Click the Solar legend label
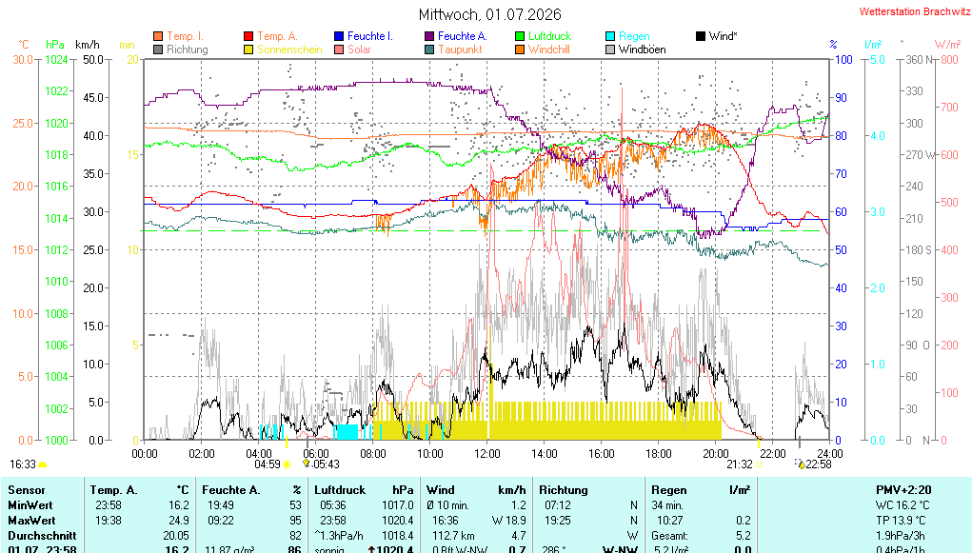 (x=359, y=49)
